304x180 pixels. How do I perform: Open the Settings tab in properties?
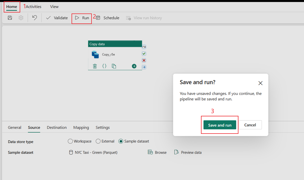click(103, 127)
